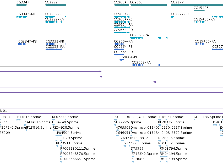This screenshot has width=223, height=163.
Task: Select the CG15406 gene feature
Action: [x=199, y=10]
